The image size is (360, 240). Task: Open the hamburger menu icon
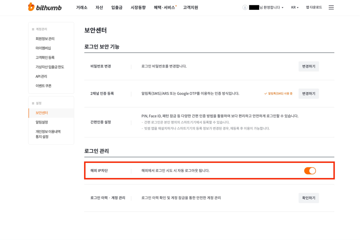click(x=331, y=7)
